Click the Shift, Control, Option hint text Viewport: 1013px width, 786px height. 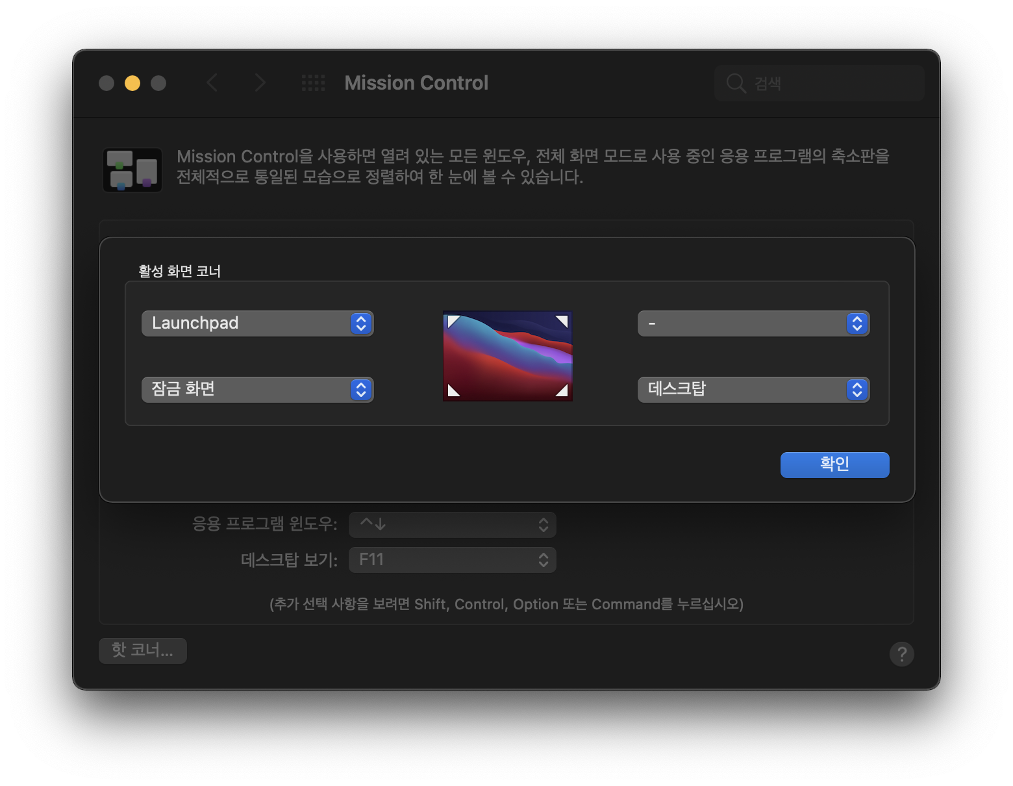click(506, 604)
